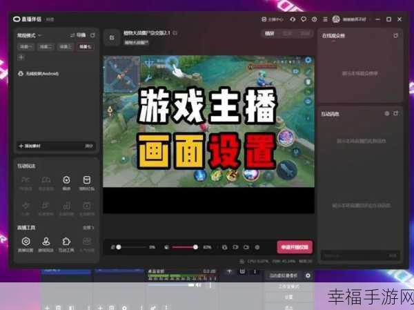Click the red speaker volume slider handle

click(x=195, y=247)
